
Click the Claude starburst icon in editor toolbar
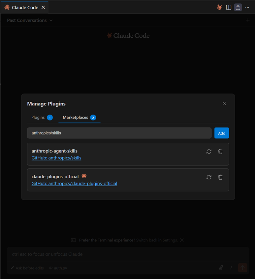pyautogui.click(x=219, y=8)
